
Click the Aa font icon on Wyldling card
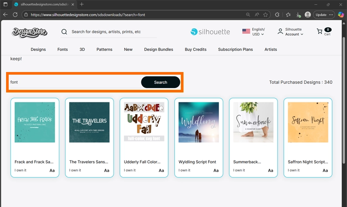(x=216, y=171)
